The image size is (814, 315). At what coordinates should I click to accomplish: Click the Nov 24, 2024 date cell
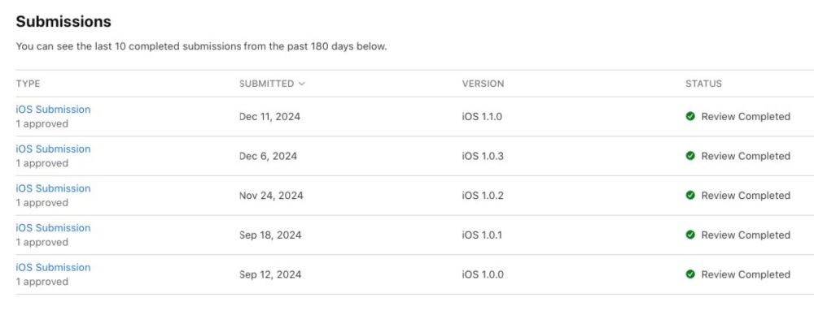tap(271, 196)
